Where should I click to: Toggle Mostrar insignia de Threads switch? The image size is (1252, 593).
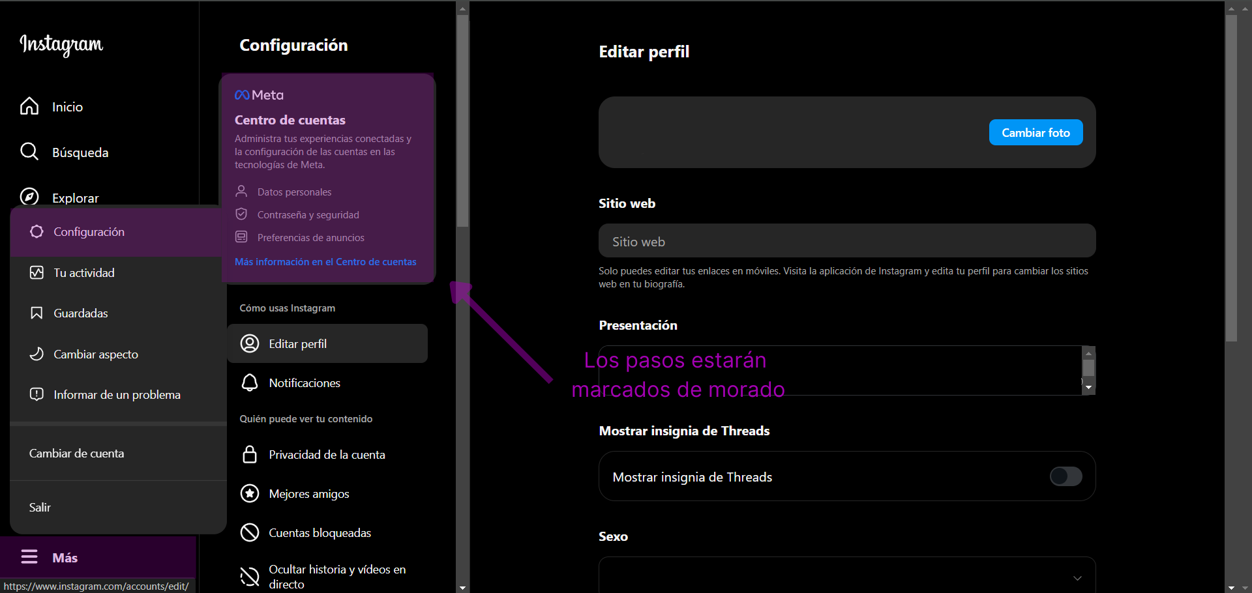coord(1066,476)
